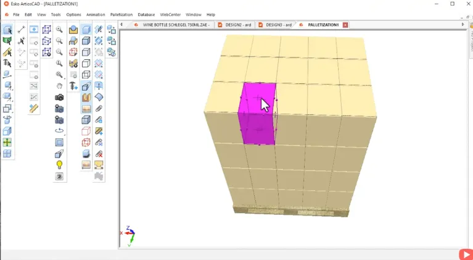Click the zoom in magnifier icon
The height and width of the screenshot is (260, 473).
coord(59,30)
